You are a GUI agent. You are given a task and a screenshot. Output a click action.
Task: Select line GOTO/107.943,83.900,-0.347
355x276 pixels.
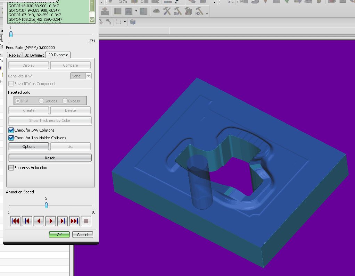[x=34, y=10]
